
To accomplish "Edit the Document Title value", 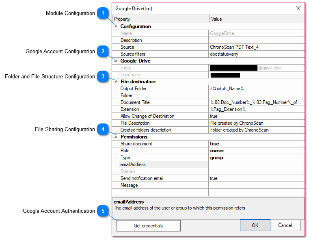I will (x=256, y=102).
